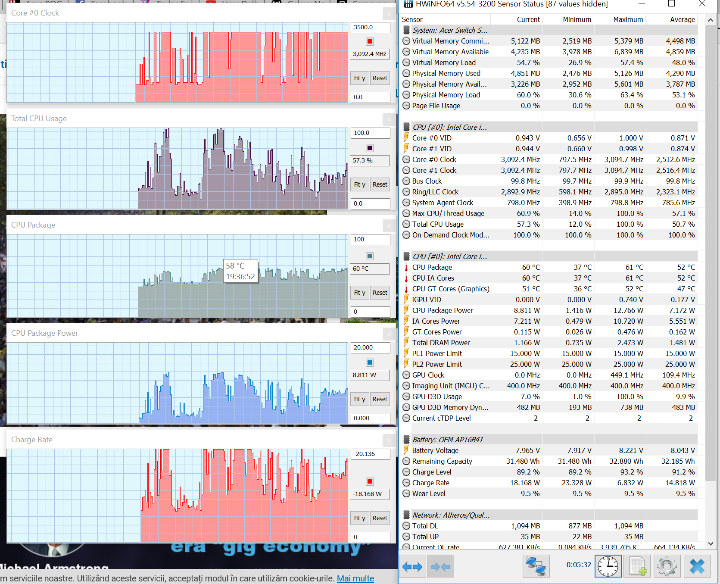Click the -20.136 max field of Charge Rate
The image size is (720, 584).
tap(370, 454)
